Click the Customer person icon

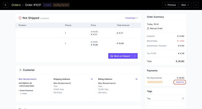coord(20,70)
